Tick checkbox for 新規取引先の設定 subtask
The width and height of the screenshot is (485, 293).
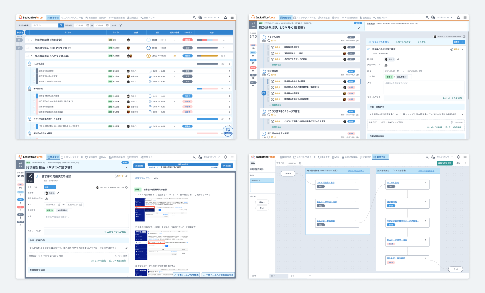pos(34,71)
